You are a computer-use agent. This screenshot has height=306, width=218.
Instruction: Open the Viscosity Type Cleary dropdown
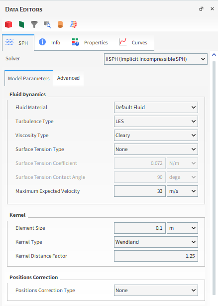pos(156,135)
